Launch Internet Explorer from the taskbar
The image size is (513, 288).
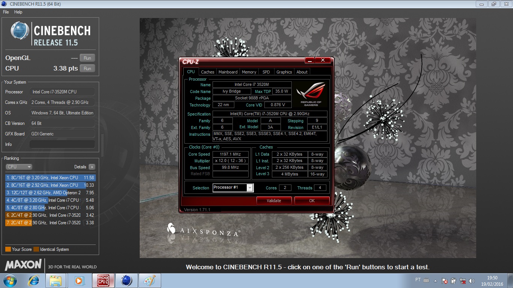33,280
